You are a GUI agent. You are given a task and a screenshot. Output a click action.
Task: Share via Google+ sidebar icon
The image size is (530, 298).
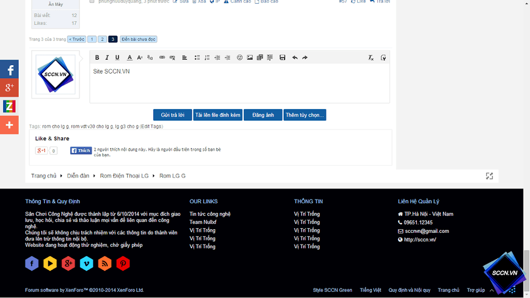pyautogui.click(x=9, y=88)
